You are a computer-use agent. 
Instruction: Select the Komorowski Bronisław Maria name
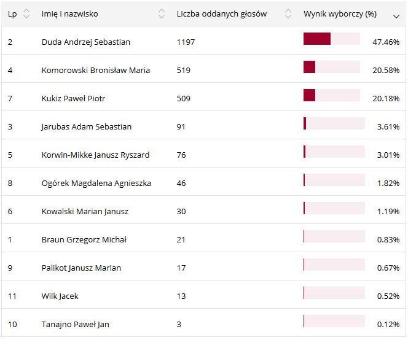click(95, 71)
